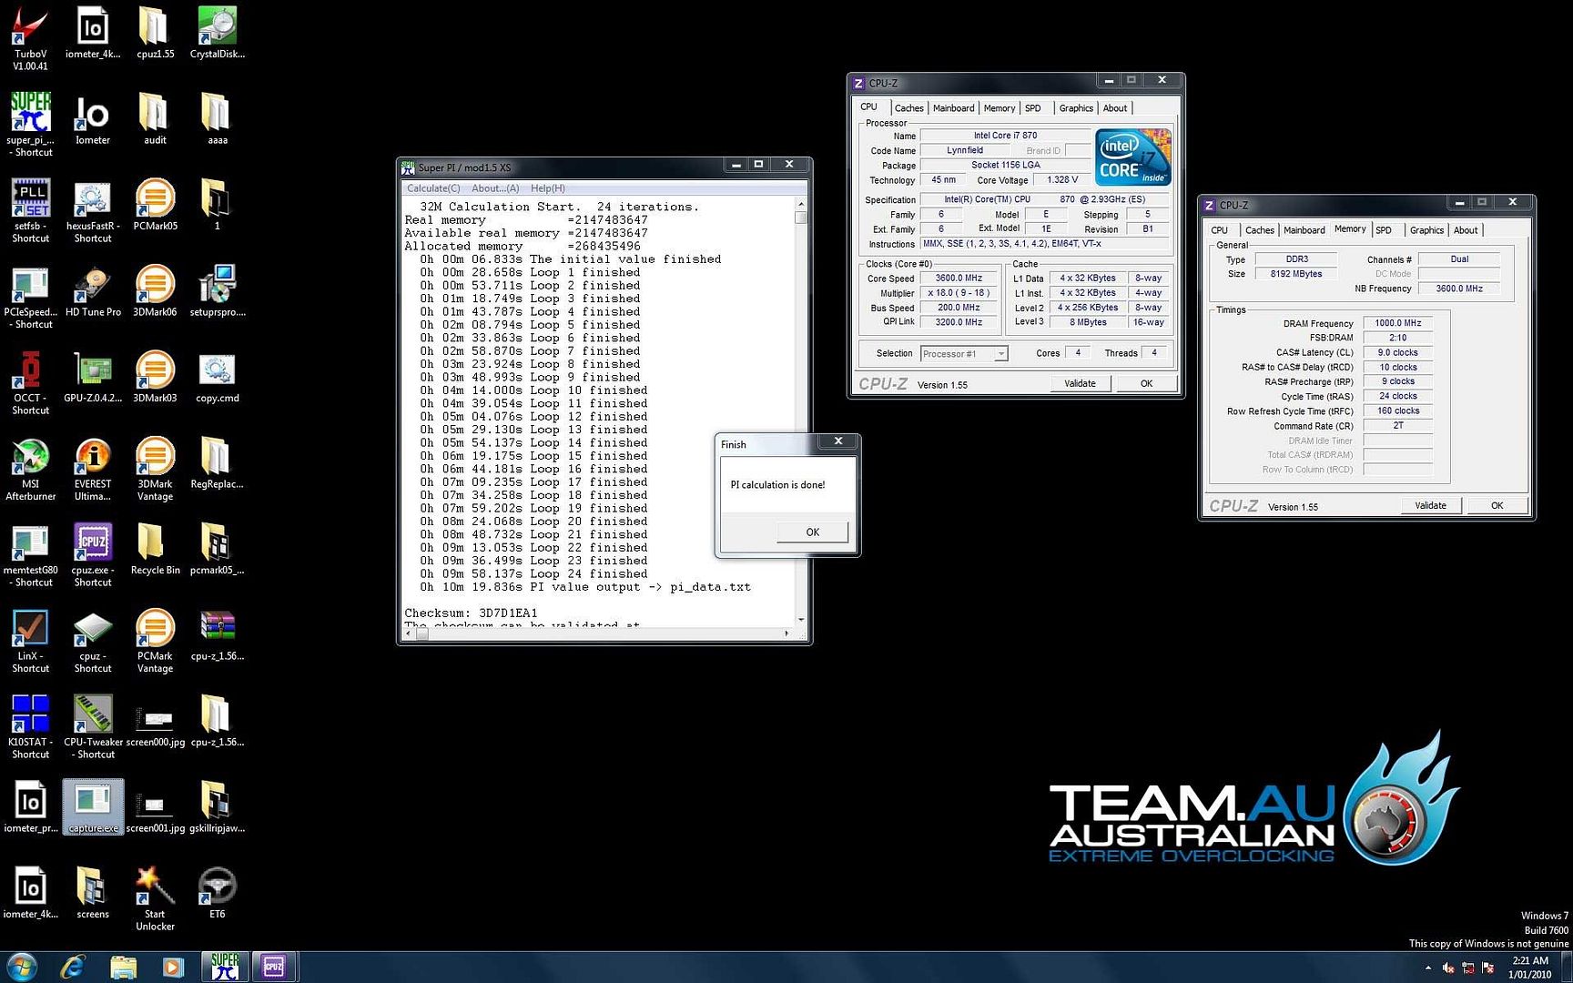Open About...(A) menu in Super PI
Viewport: 1573px width, 983px height.
tap(495, 188)
